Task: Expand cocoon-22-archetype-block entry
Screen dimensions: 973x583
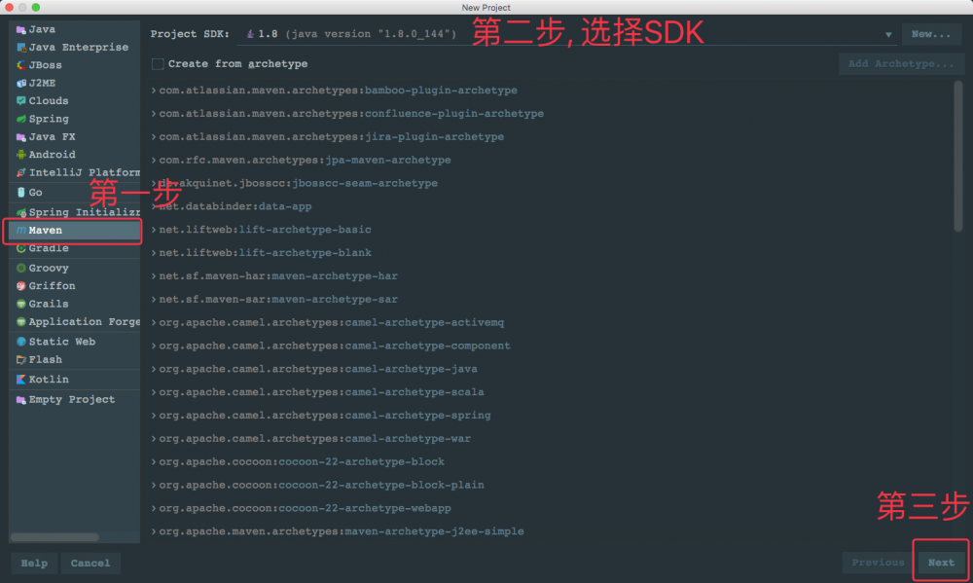Action: pos(154,462)
